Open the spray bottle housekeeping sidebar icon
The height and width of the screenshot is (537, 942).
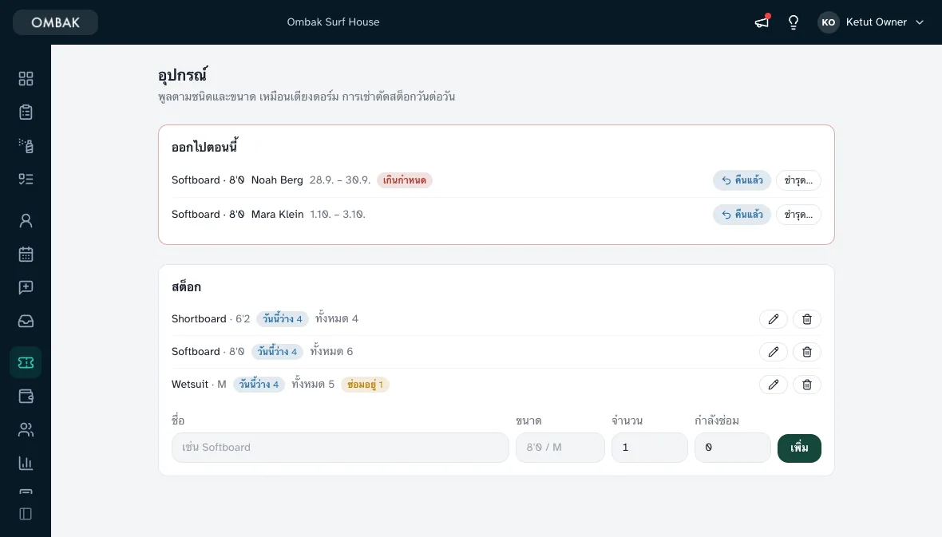point(26,146)
